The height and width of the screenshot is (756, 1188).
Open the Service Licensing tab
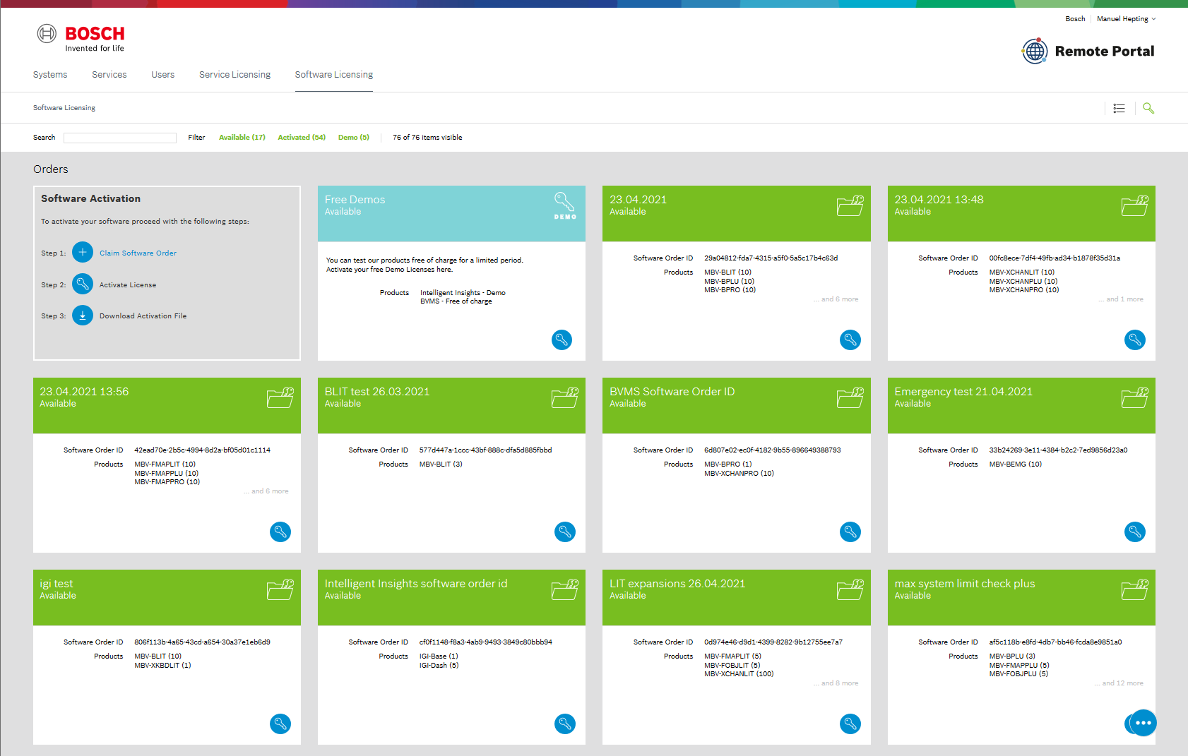click(234, 75)
